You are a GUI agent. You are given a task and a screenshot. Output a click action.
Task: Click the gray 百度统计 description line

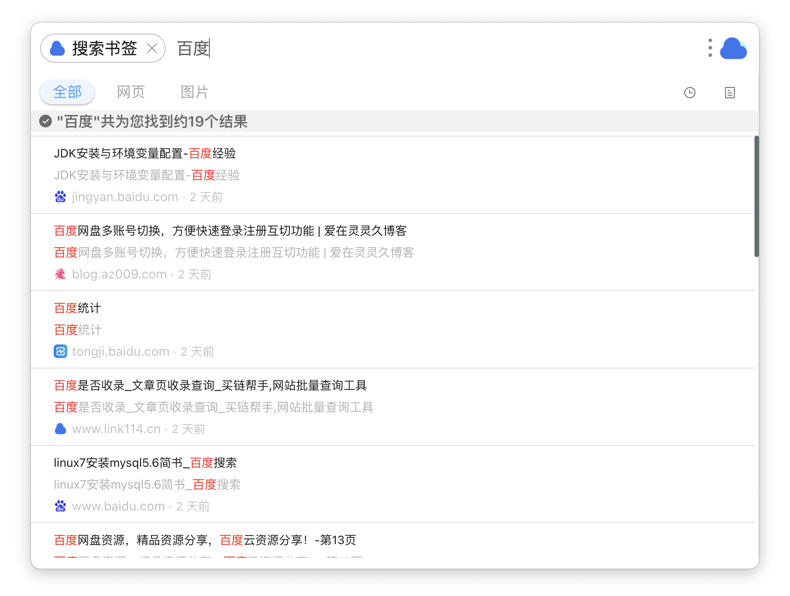(x=78, y=330)
